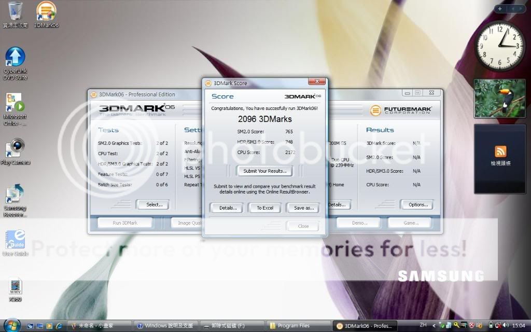This screenshot has width=531, height=332.
Task: Open the Microsoft Office desktop shortcut
Action: click(x=15, y=109)
